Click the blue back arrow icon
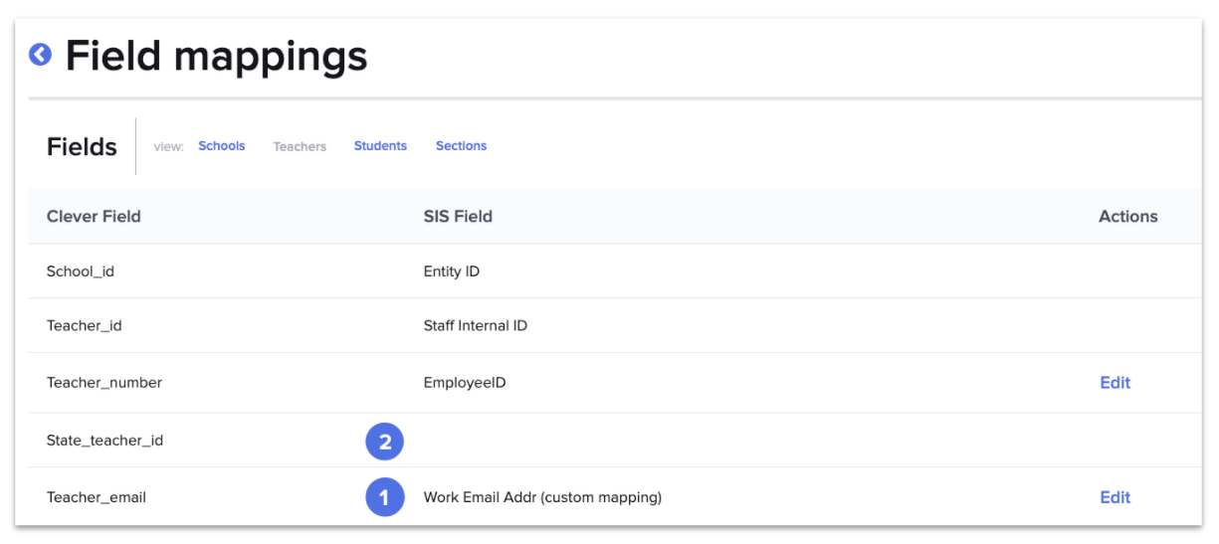 tap(40, 55)
